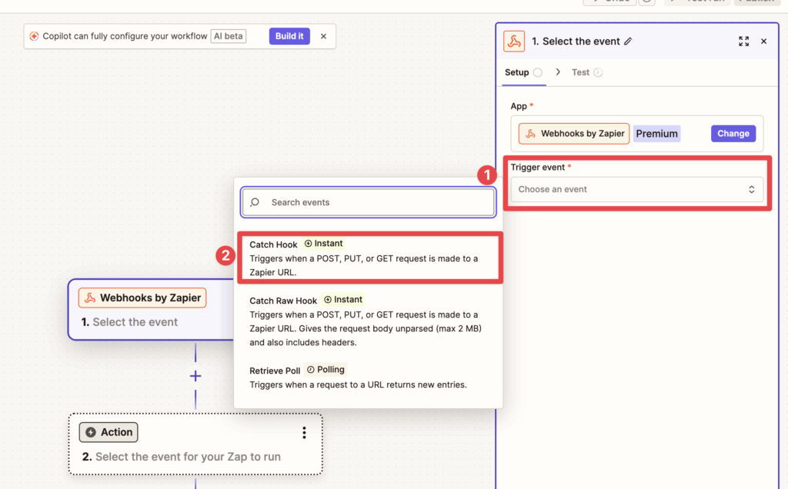Click the Build it button

coord(289,36)
